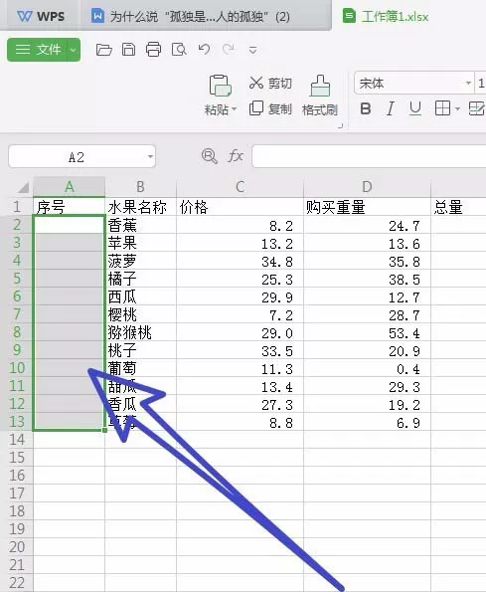This screenshot has height=592, width=486.
Task: Click the 桃子 cell
Action: tap(140, 350)
